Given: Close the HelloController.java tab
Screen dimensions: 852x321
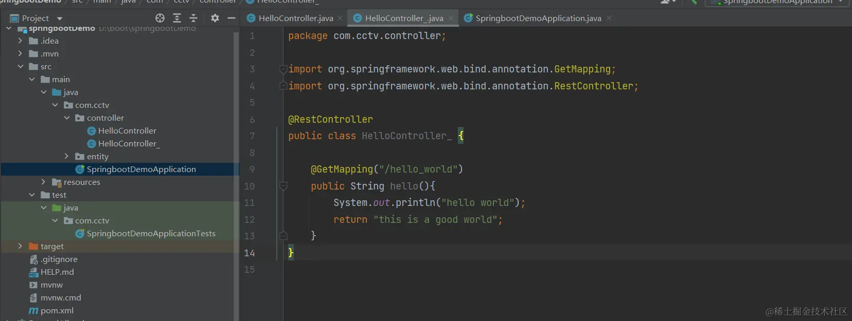Looking at the screenshot, I should coord(340,18).
